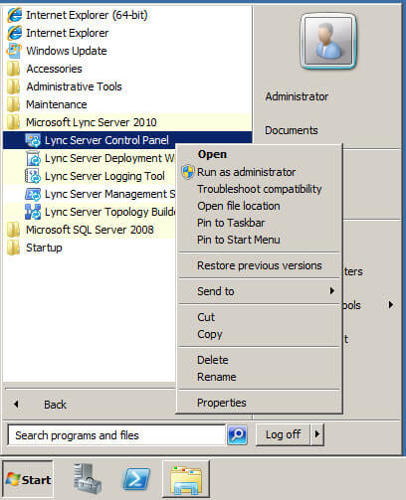Launch the Lync Server Logging Tool label
The image size is (406, 500).
pos(104,176)
